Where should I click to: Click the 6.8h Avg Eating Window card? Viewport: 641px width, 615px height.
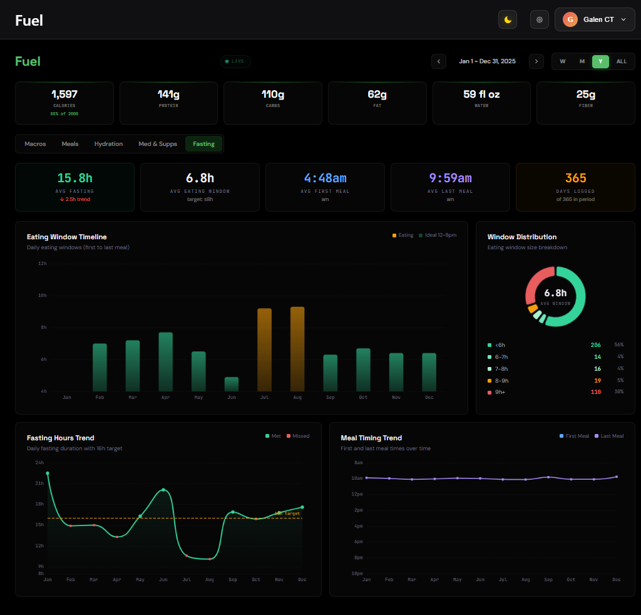[x=200, y=187]
